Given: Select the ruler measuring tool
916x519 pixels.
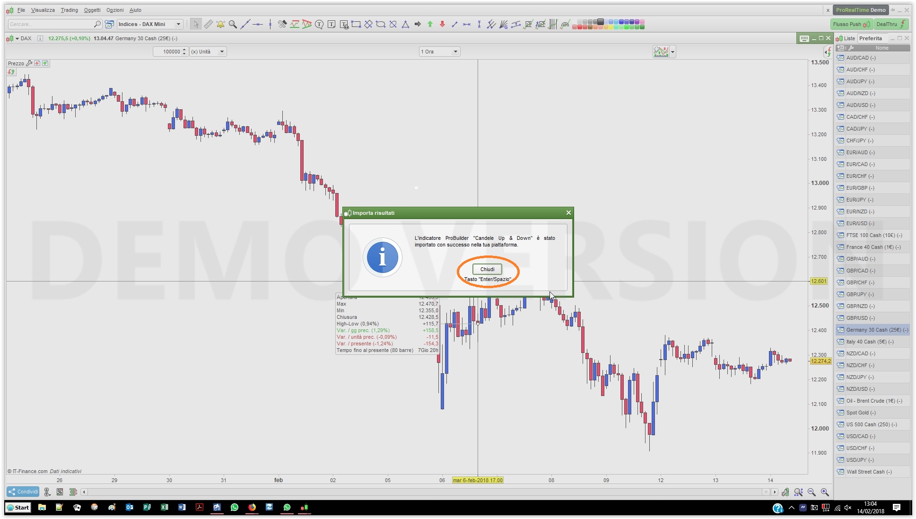Looking at the screenshot, I should coord(208,24).
